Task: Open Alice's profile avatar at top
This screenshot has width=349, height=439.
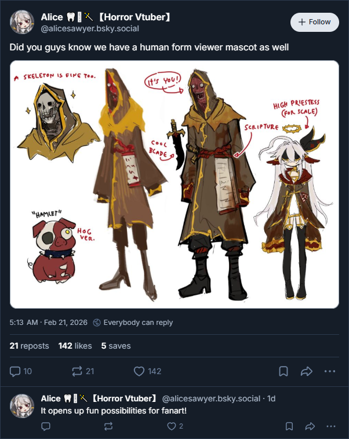Action: pos(22,22)
